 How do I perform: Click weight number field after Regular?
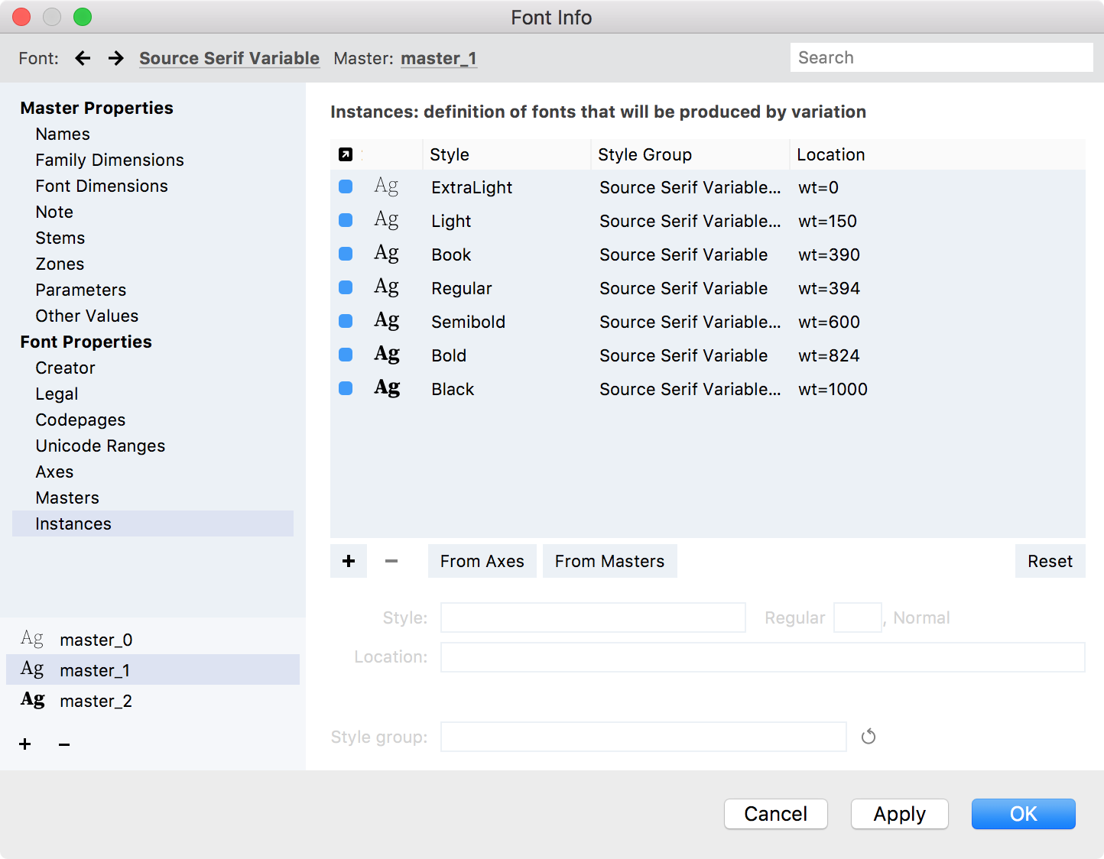(858, 618)
